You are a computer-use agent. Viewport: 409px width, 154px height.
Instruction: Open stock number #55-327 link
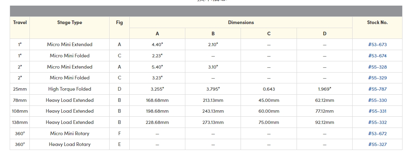pos(377,145)
